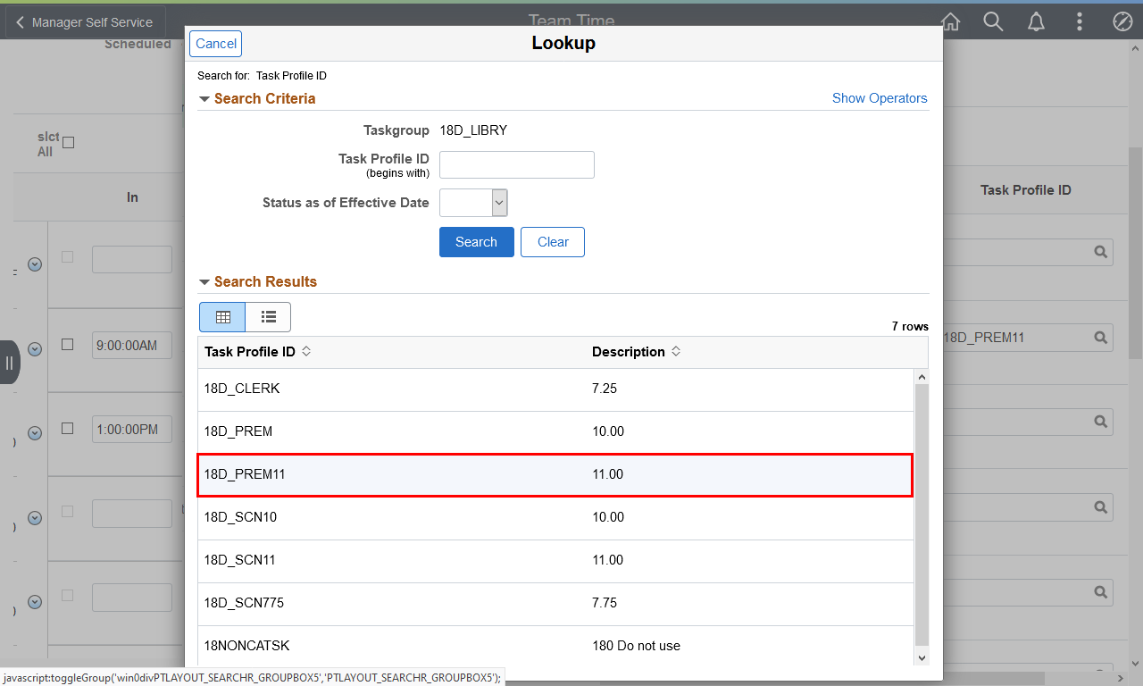Tick the Select All checkbox
Viewport: 1143px width, 686px height.
coord(69,142)
